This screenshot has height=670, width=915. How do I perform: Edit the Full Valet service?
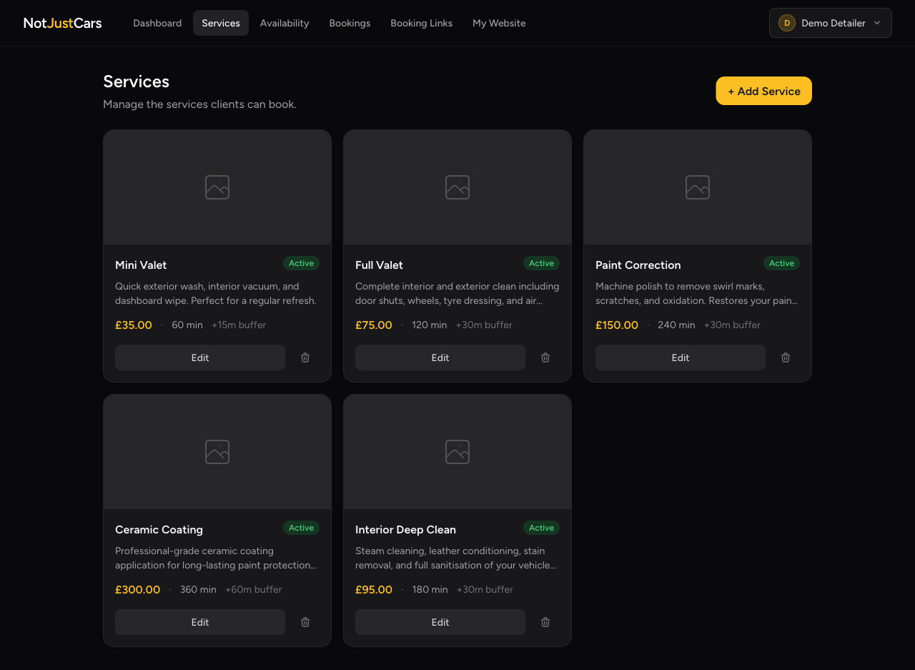tap(440, 357)
